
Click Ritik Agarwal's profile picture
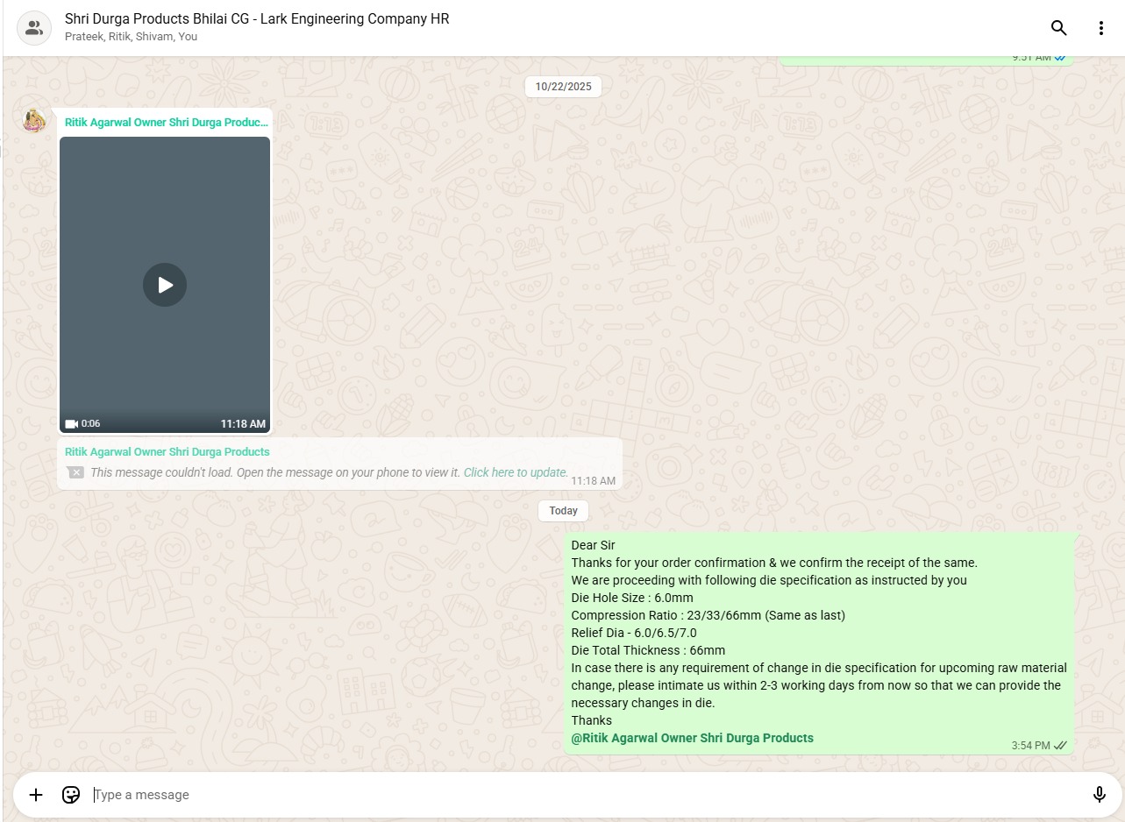click(x=34, y=121)
